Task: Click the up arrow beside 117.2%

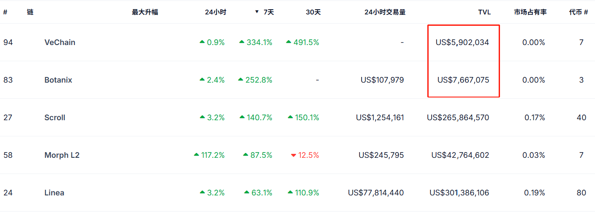Action: (x=196, y=155)
